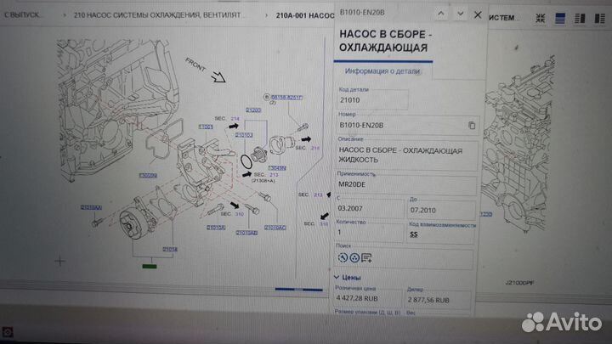The image size is (612, 344).
Task: Select part callout 21010AA at left bolt
Action: click(91, 207)
